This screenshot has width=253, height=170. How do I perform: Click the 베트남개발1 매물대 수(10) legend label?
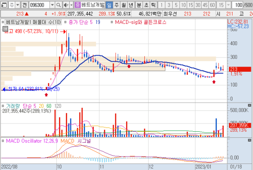[34, 22]
